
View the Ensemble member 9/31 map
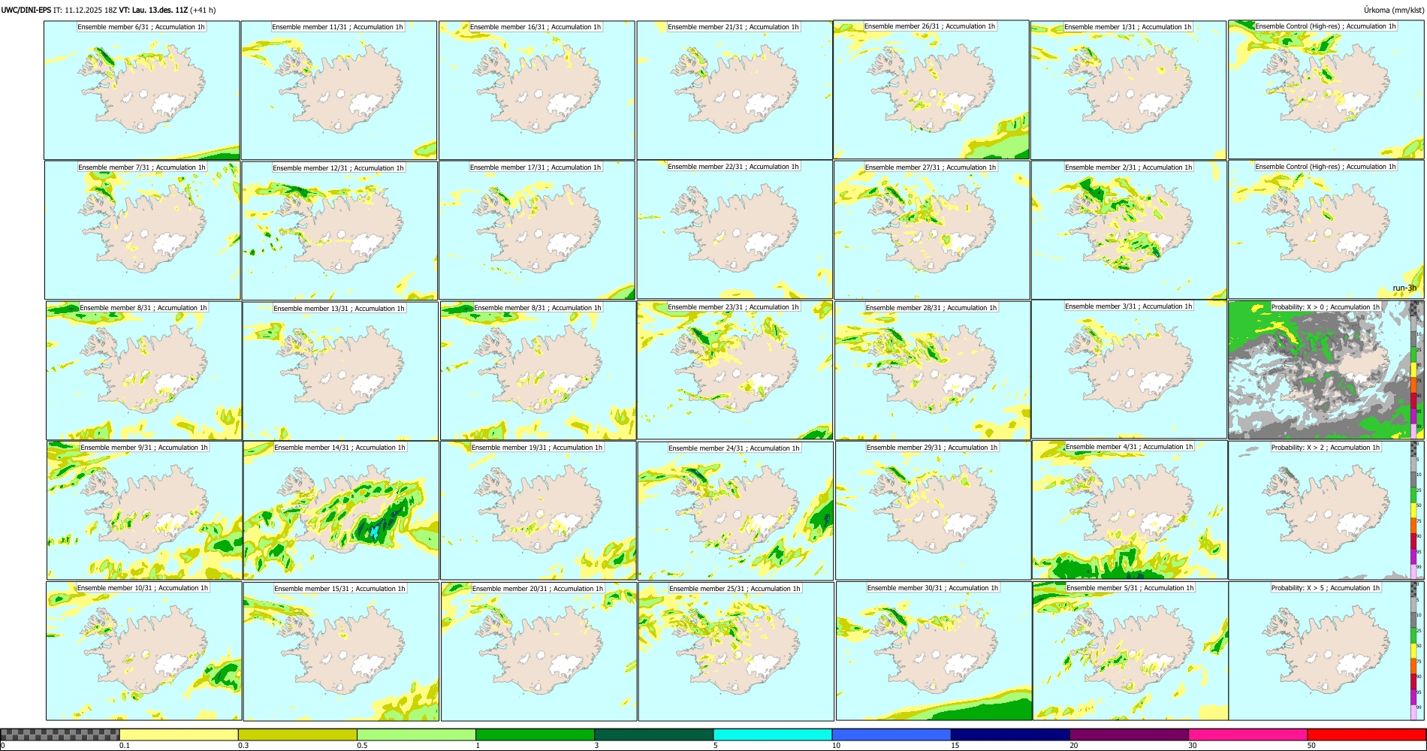[x=144, y=511]
